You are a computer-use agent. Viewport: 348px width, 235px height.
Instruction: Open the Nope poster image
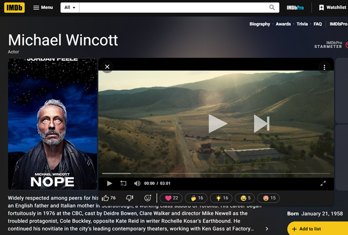point(53,124)
